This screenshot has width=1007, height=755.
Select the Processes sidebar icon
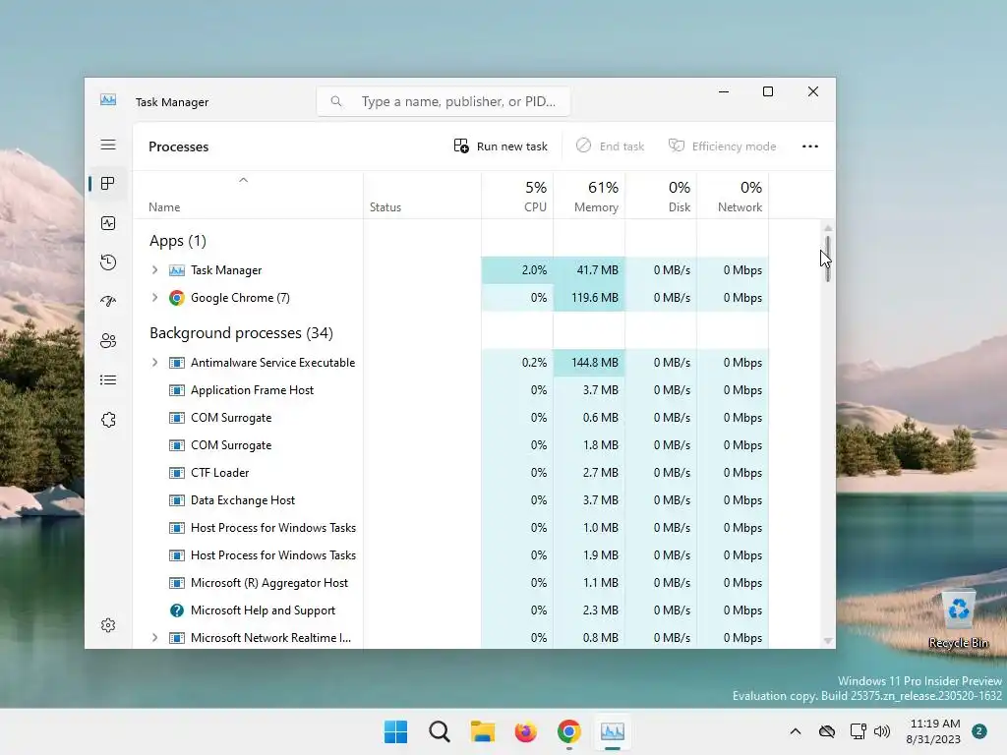[x=108, y=184]
